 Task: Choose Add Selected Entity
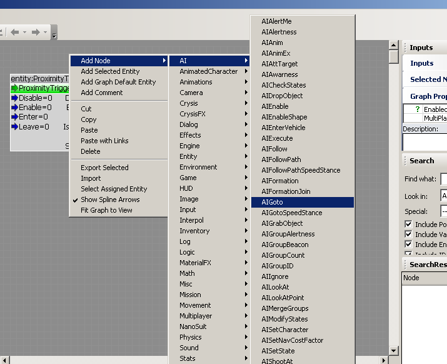pos(119,71)
